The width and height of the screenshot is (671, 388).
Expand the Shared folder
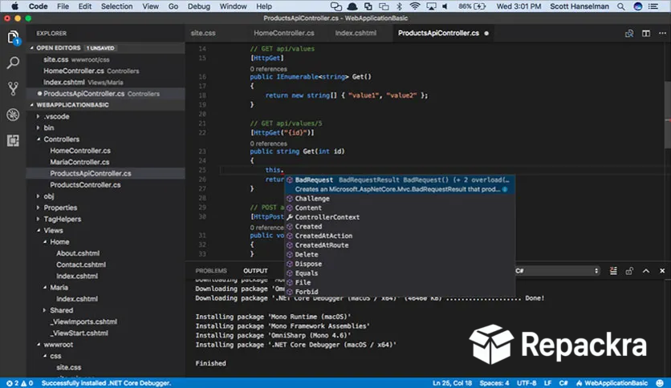(x=44, y=310)
